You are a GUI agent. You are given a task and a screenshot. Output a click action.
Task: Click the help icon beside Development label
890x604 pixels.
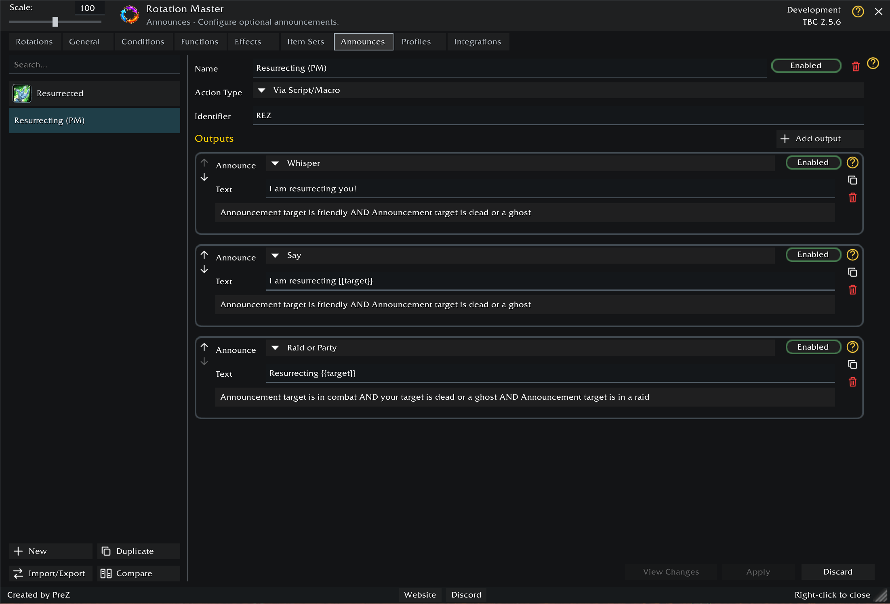[858, 11]
